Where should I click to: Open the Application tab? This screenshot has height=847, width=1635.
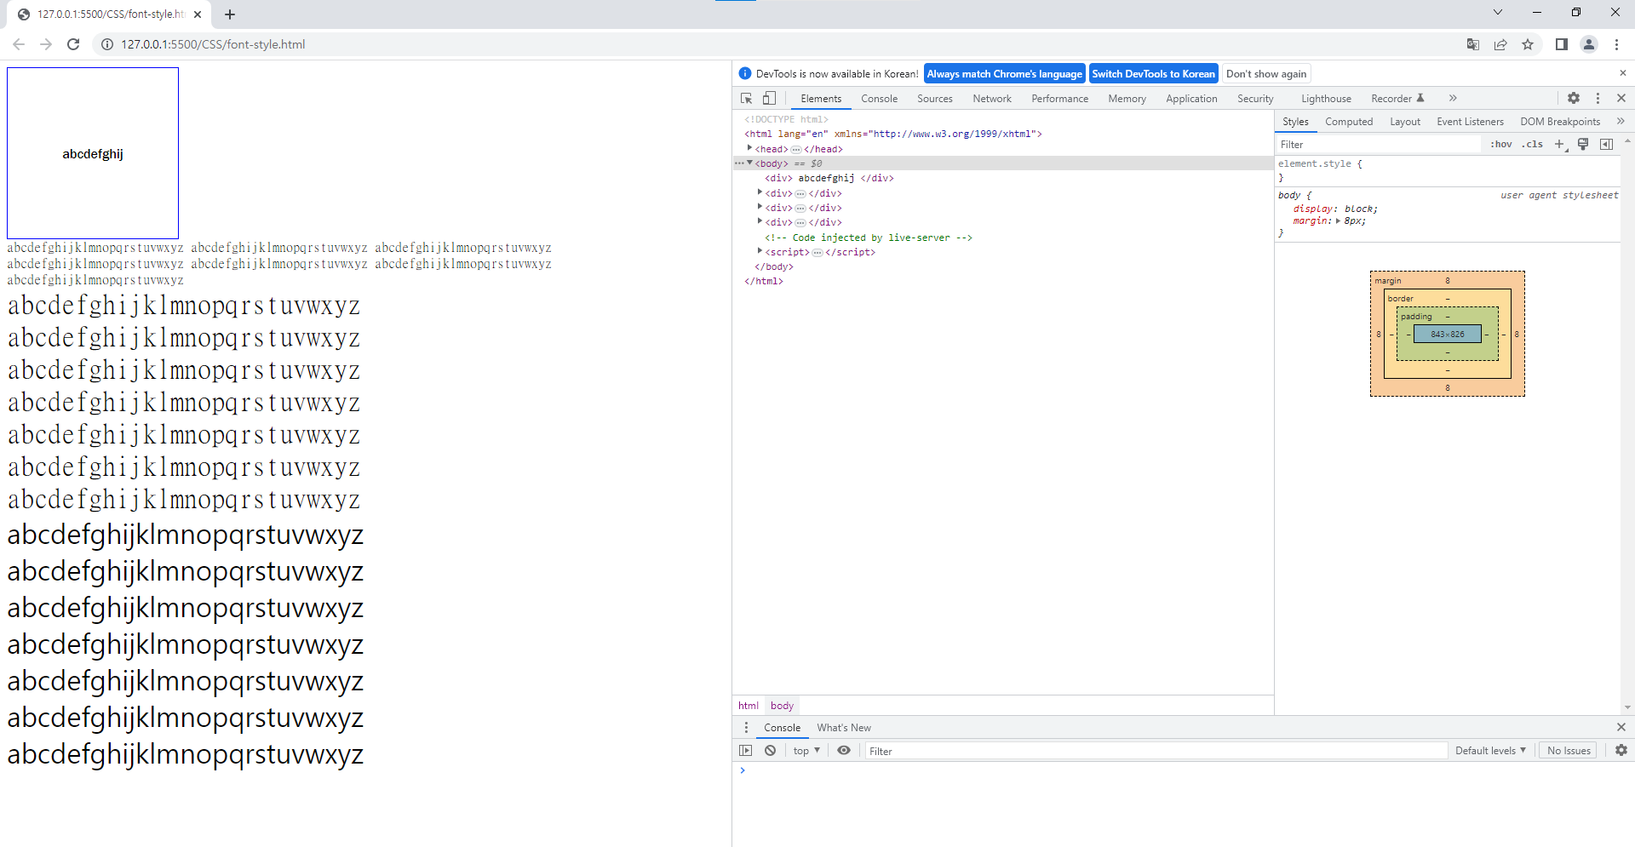tap(1191, 99)
